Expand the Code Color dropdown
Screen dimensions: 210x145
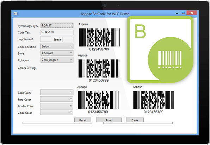pos(56,112)
